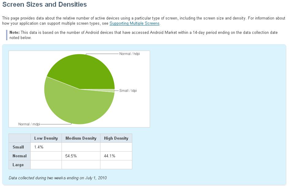Click the Medium Density column header

tap(81, 138)
